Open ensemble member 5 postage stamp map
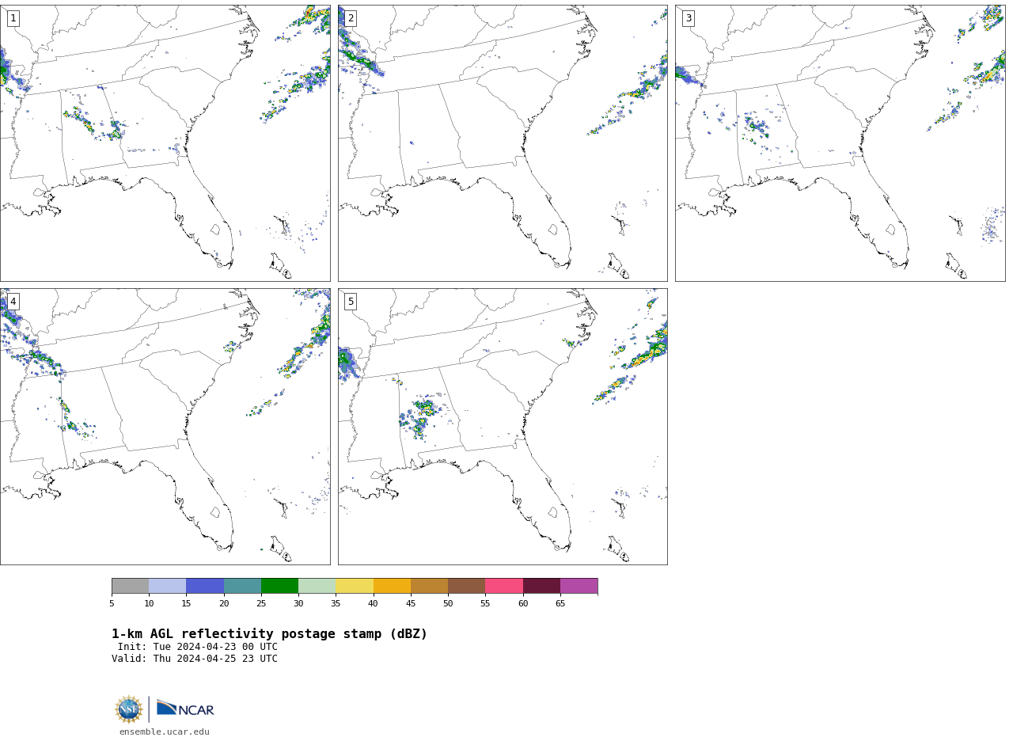The width and height of the screenshot is (1013, 741). coord(503,427)
